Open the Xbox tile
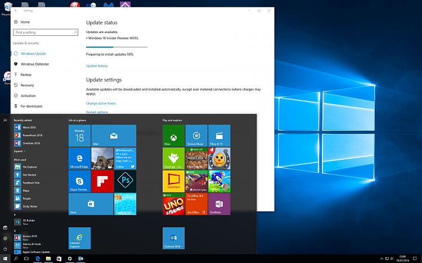Image resolution: width=422 pixels, height=263 pixels. click(x=174, y=135)
